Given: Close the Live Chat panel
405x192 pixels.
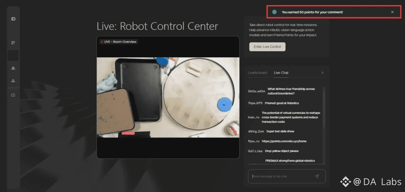Looking at the screenshot, I should [x=322, y=73].
